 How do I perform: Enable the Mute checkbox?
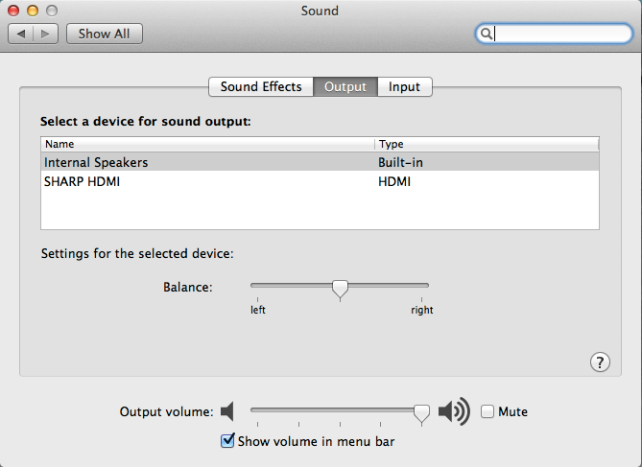point(487,412)
